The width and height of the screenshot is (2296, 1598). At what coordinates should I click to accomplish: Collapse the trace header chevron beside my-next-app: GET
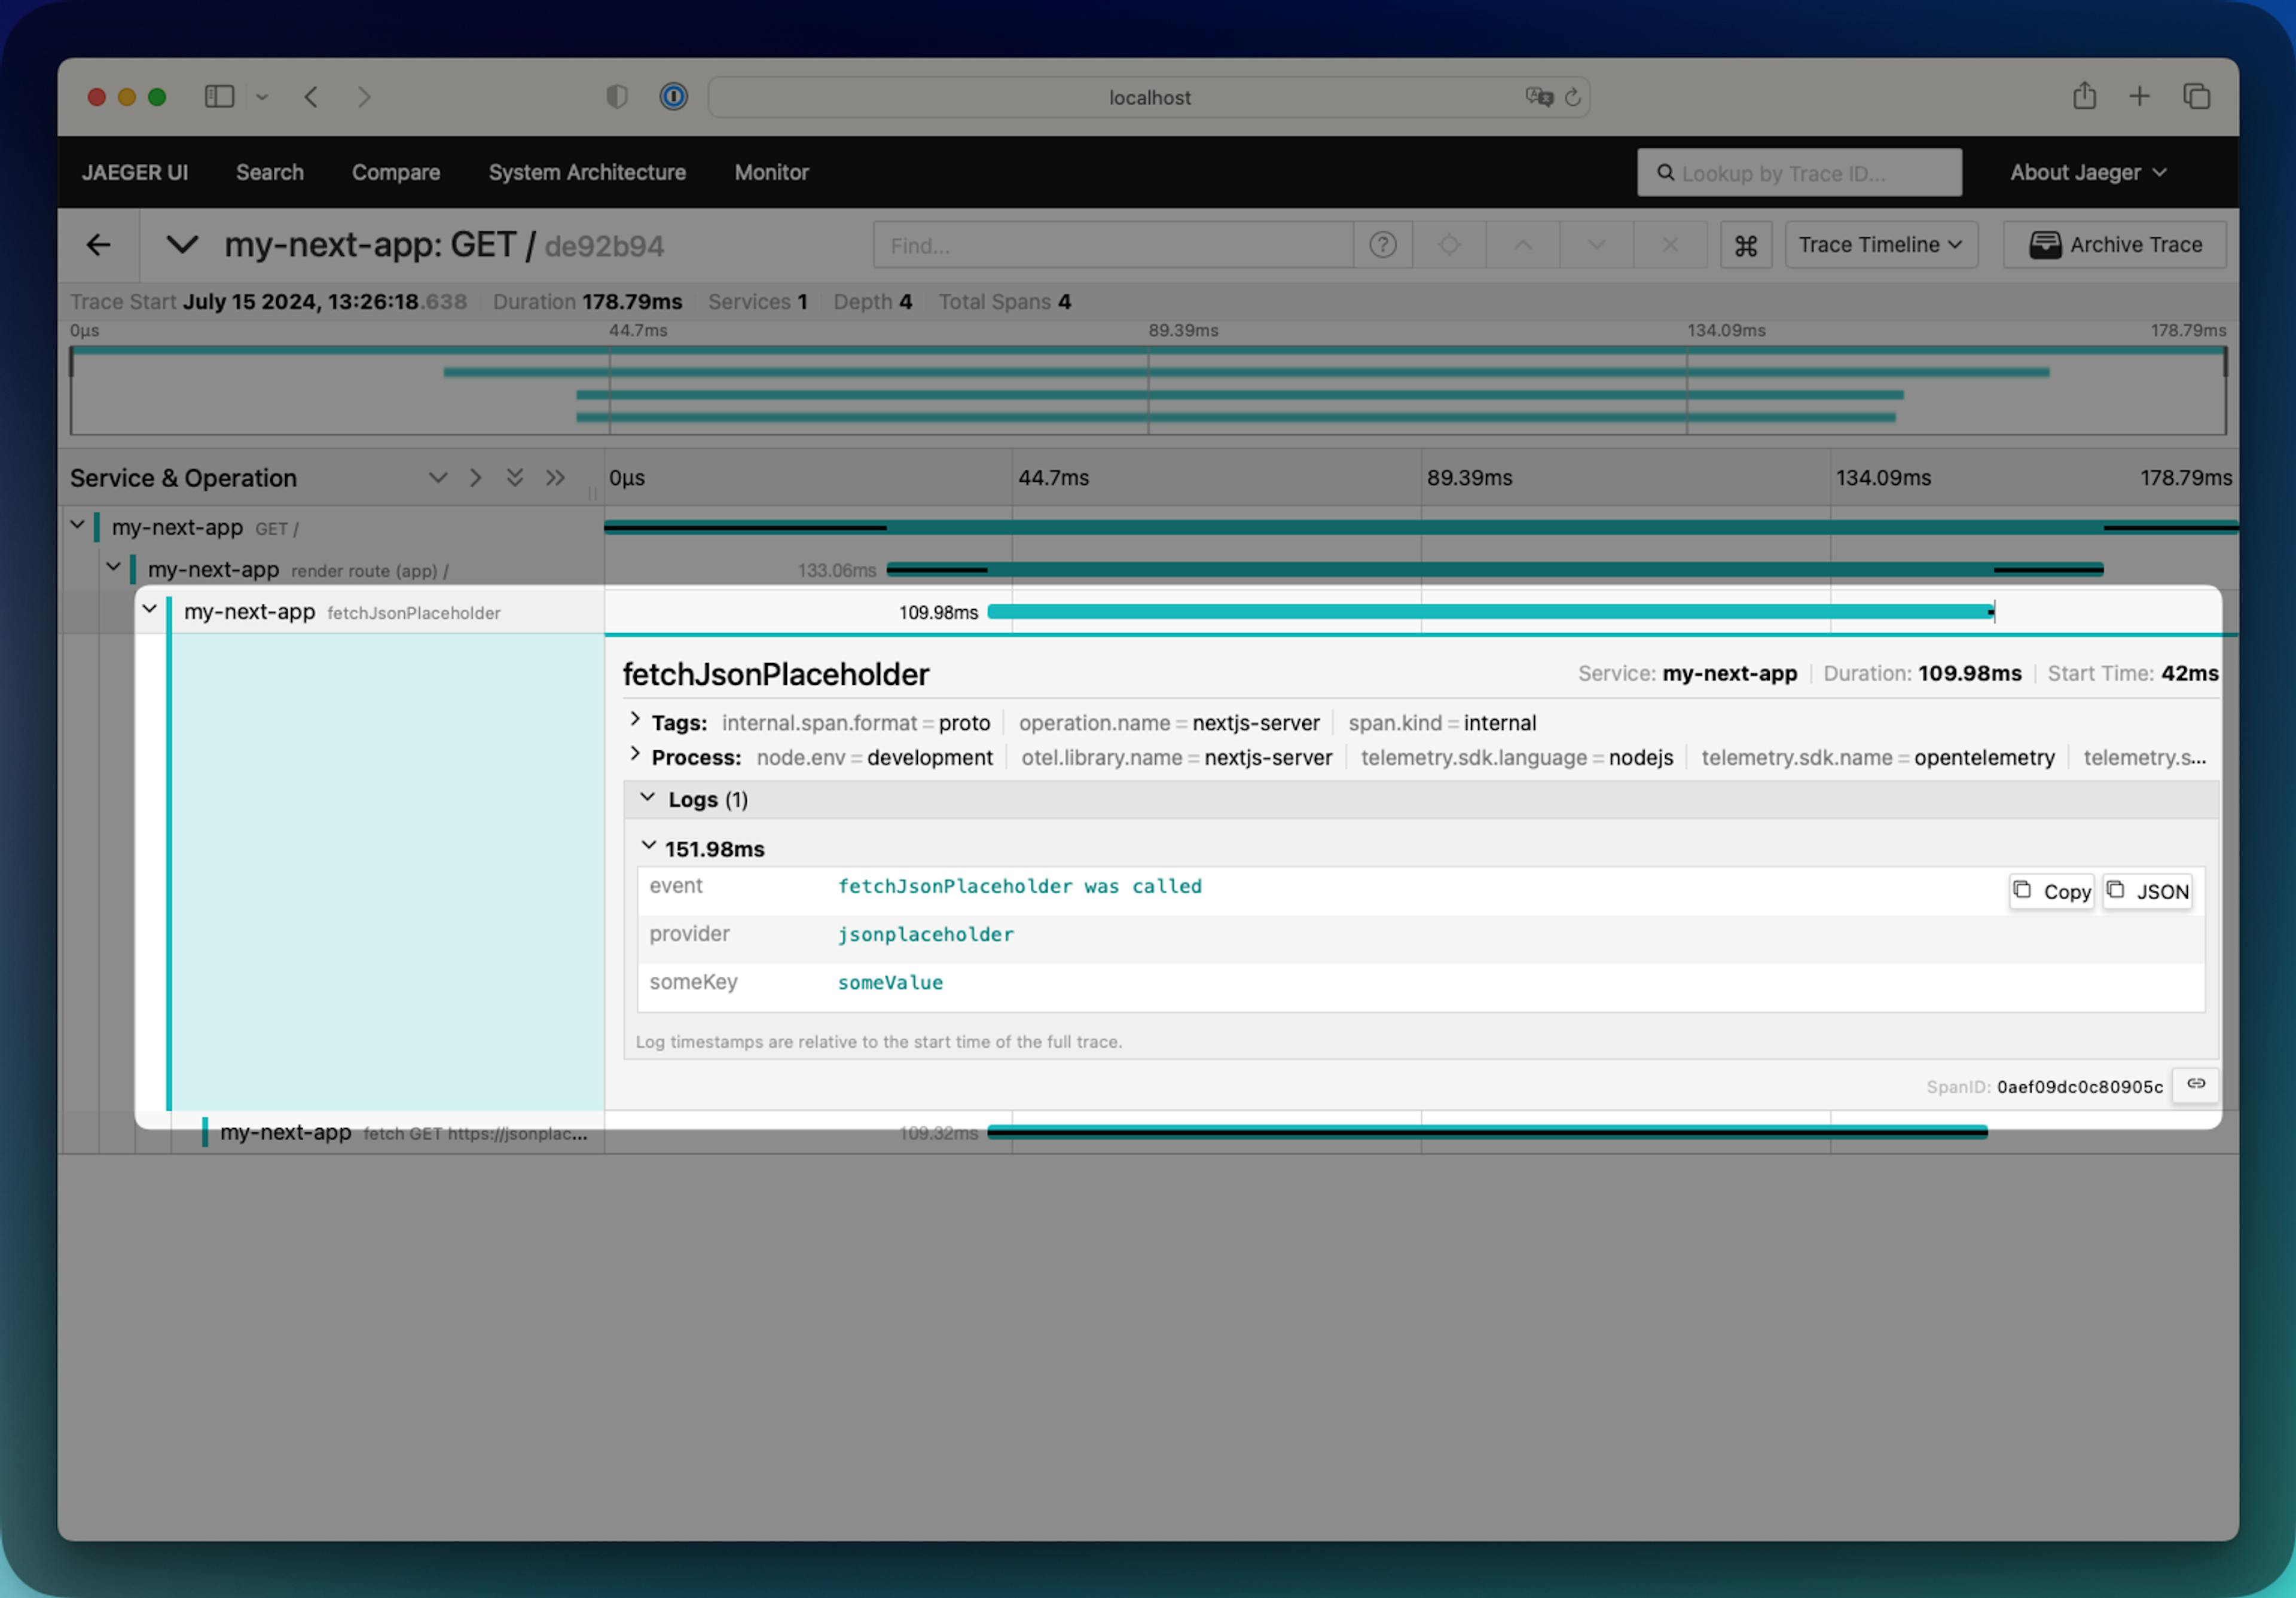[x=181, y=245]
